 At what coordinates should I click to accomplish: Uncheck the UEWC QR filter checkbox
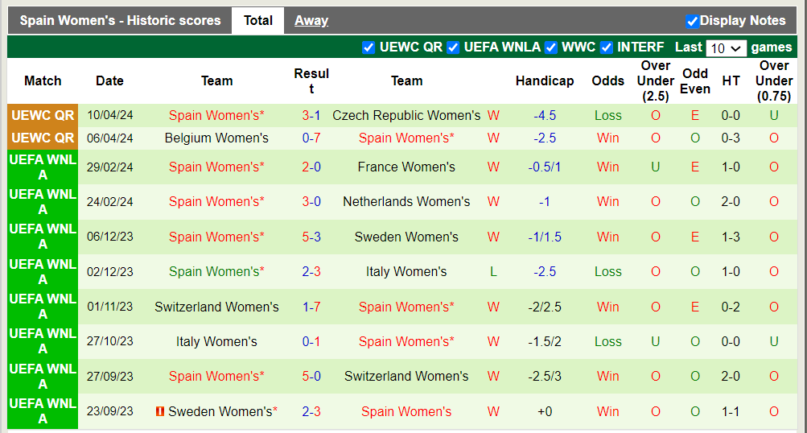(x=369, y=47)
